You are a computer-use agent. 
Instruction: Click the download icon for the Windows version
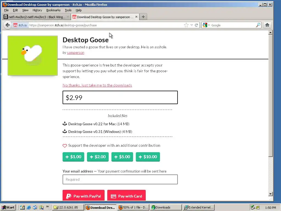65,131
